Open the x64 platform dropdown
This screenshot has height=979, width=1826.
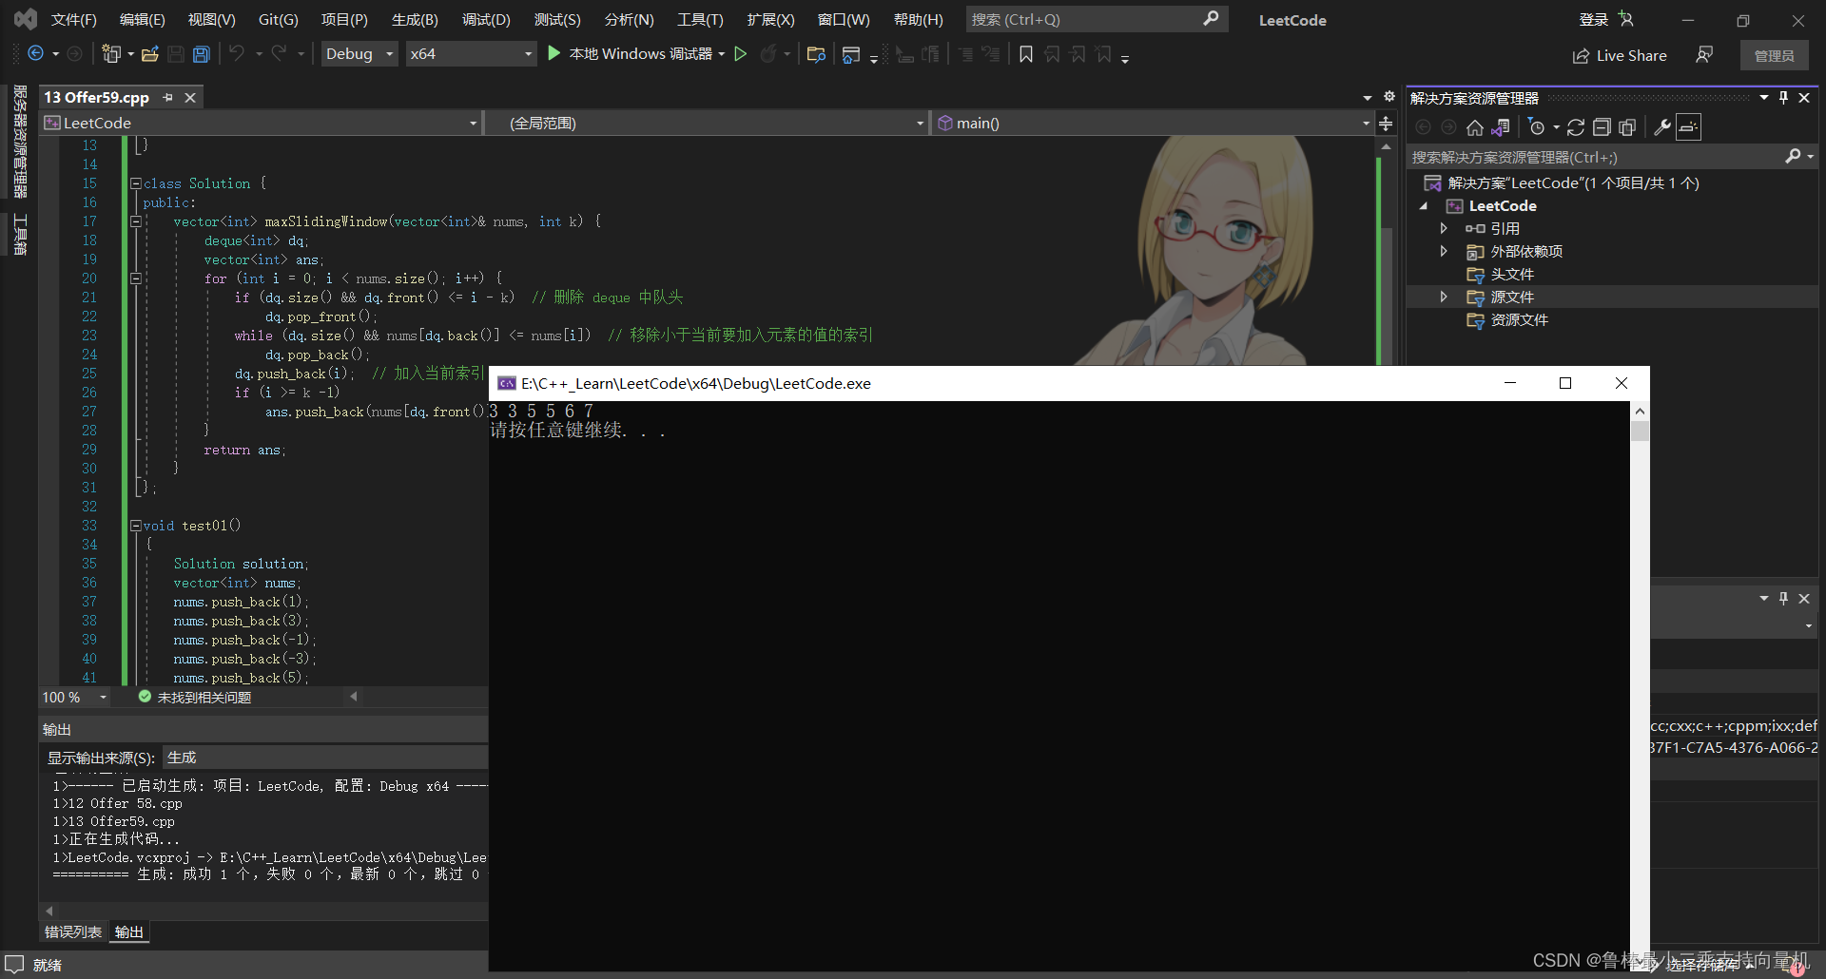(471, 54)
